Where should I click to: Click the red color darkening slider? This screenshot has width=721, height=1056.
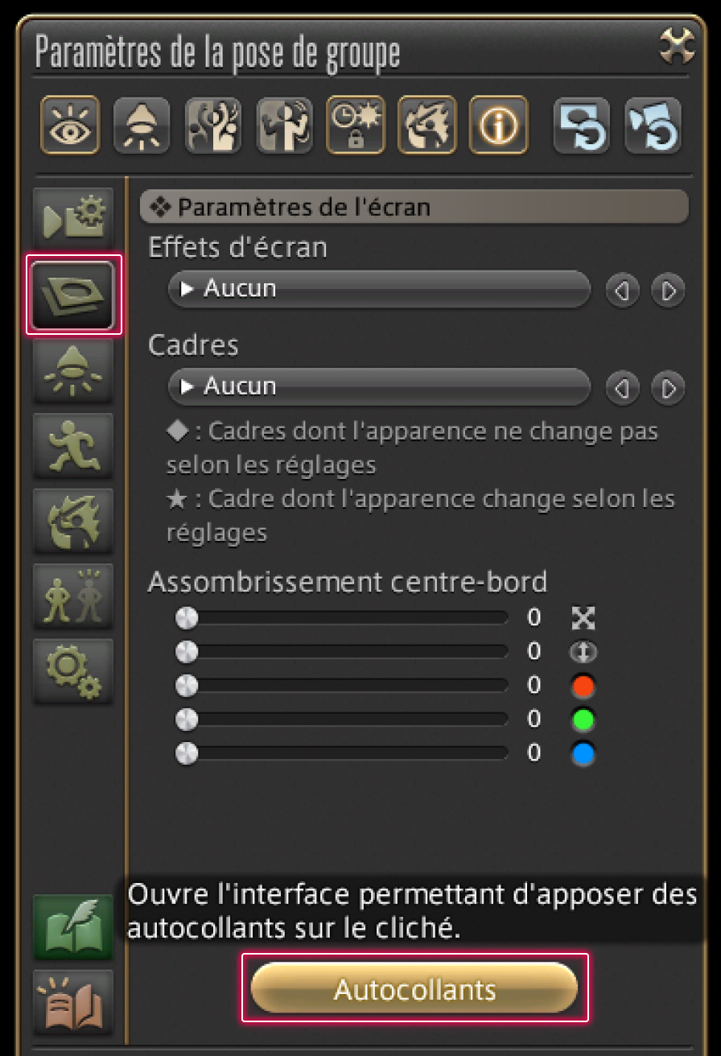346,686
